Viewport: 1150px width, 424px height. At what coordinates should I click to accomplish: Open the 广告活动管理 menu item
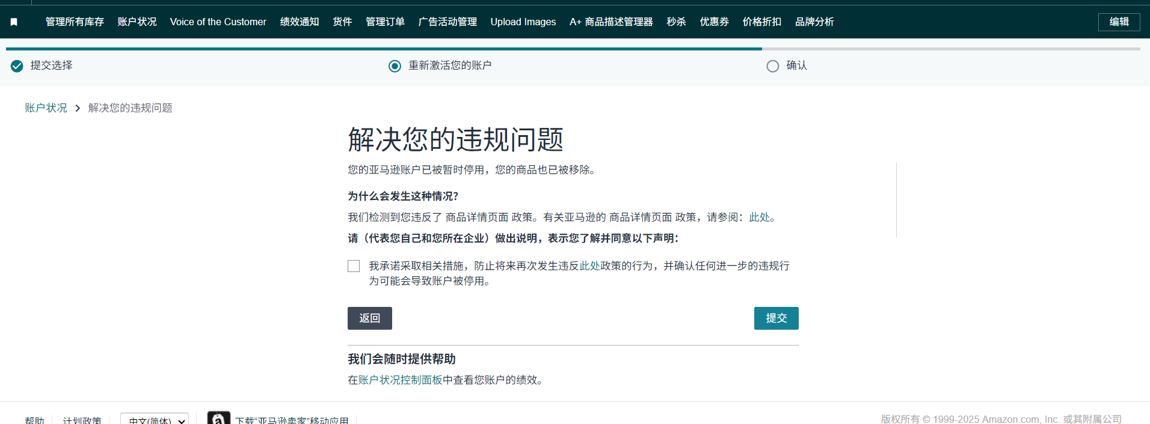coord(447,22)
